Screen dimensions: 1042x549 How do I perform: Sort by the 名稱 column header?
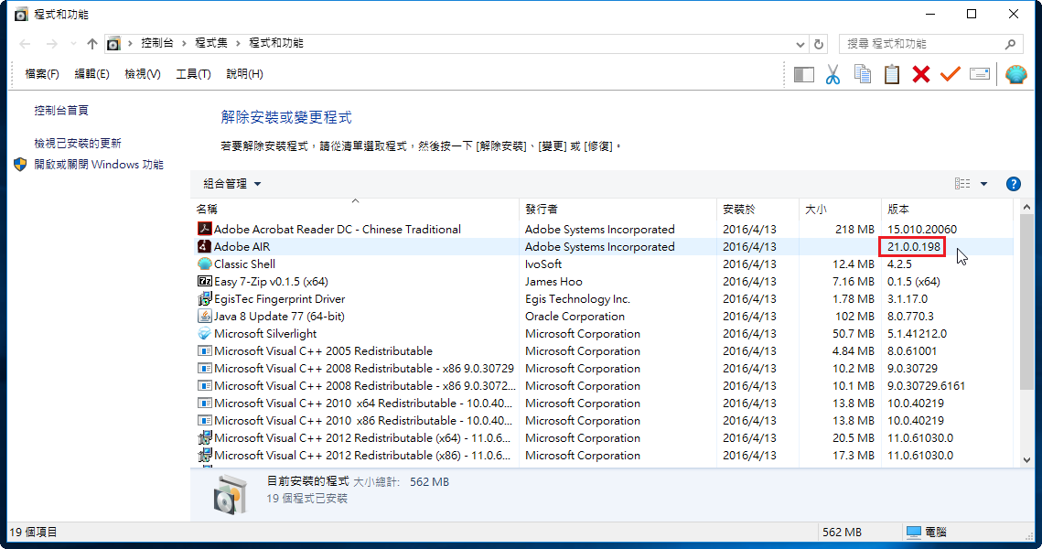point(354,209)
